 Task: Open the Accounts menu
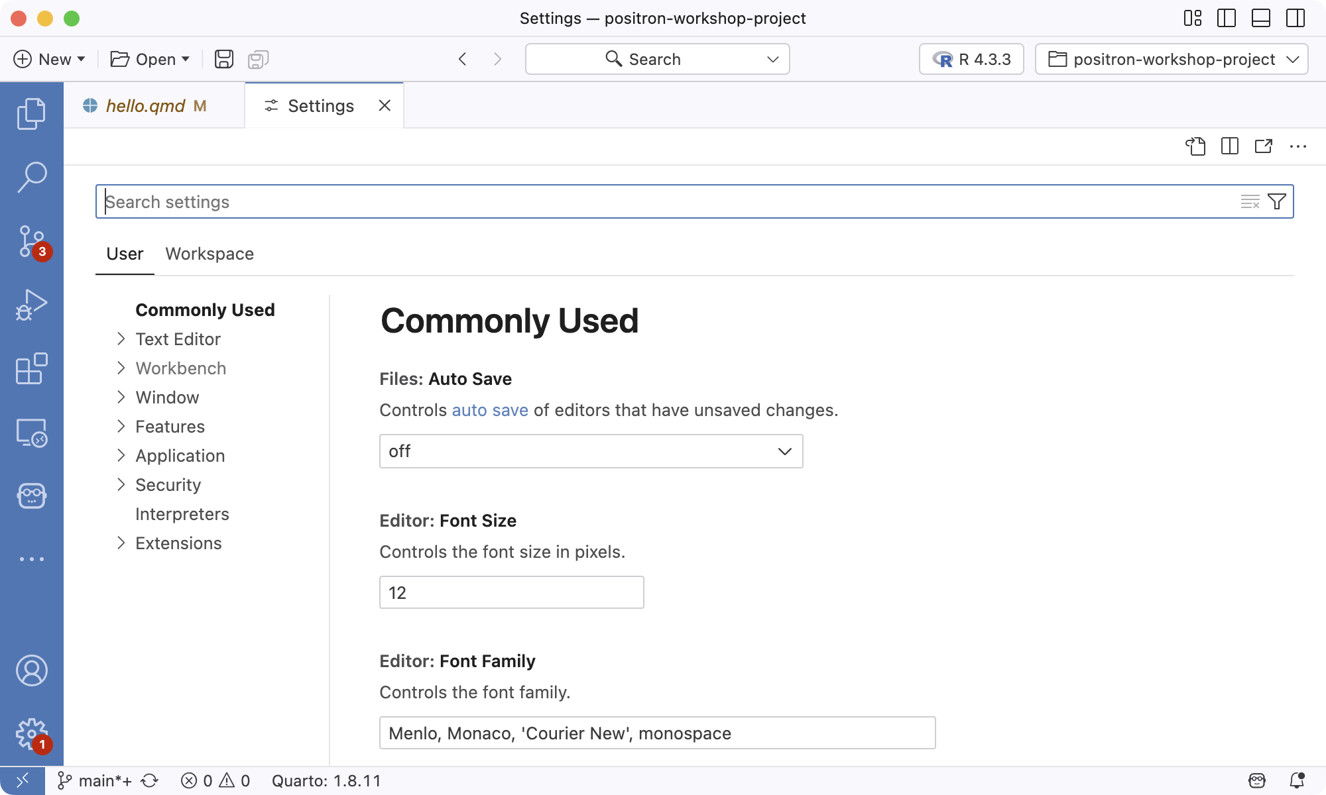[31, 670]
